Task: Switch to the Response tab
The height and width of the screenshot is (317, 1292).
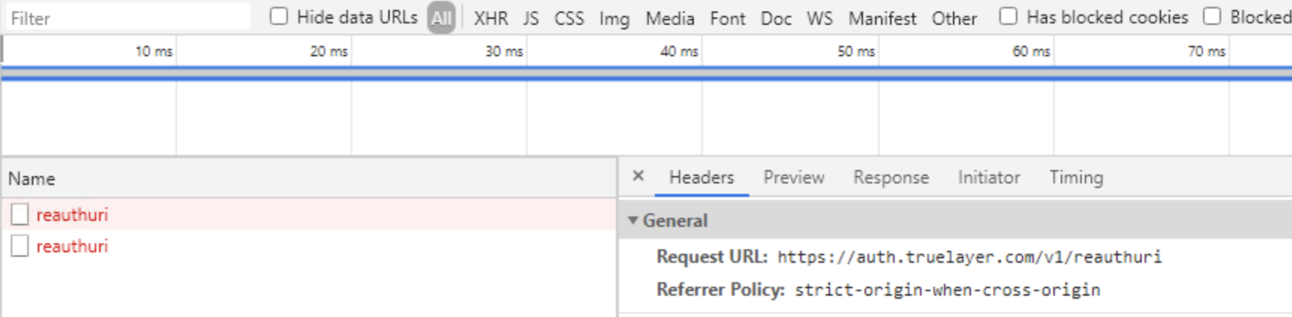Action: (891, 178)
